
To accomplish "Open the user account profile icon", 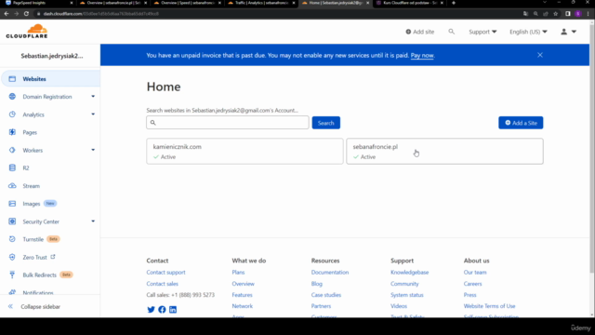I will tap(564, 32).
